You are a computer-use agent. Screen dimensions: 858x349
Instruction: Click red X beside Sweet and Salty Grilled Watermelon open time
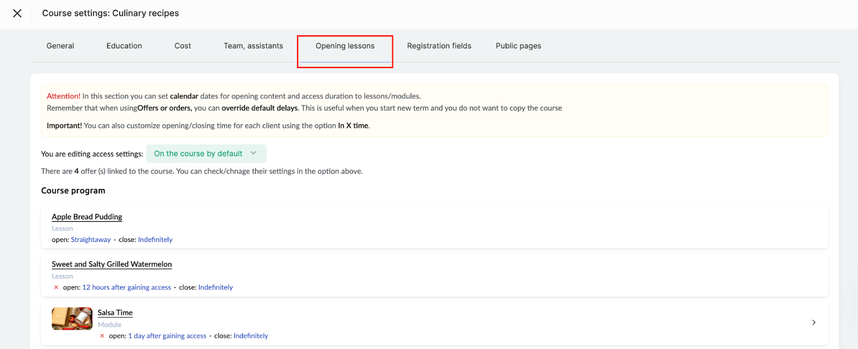[x=56, y=287]
